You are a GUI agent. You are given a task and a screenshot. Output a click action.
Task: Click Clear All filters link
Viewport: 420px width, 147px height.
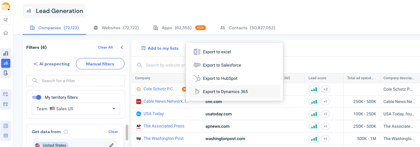105,47
